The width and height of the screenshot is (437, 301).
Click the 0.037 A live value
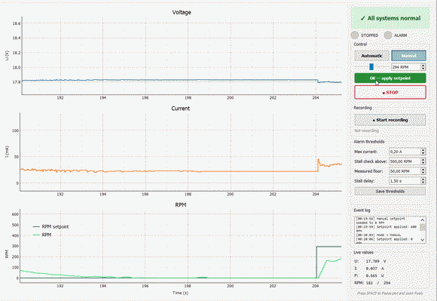(375, 269)
